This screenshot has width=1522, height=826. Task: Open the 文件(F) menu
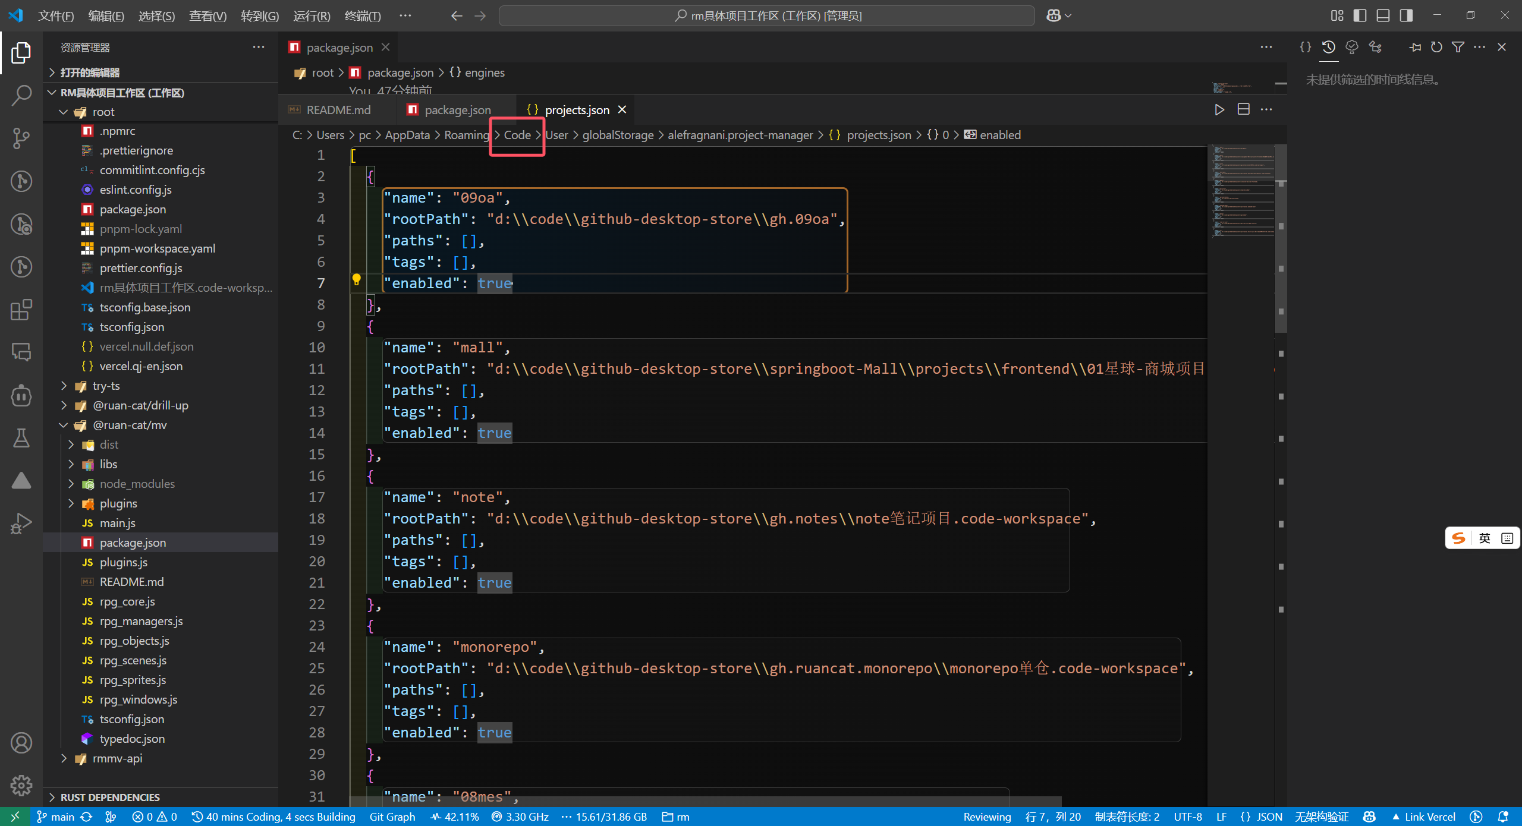point(56,15)
